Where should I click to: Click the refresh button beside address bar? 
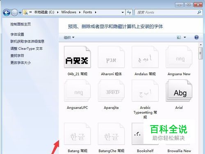129,12
